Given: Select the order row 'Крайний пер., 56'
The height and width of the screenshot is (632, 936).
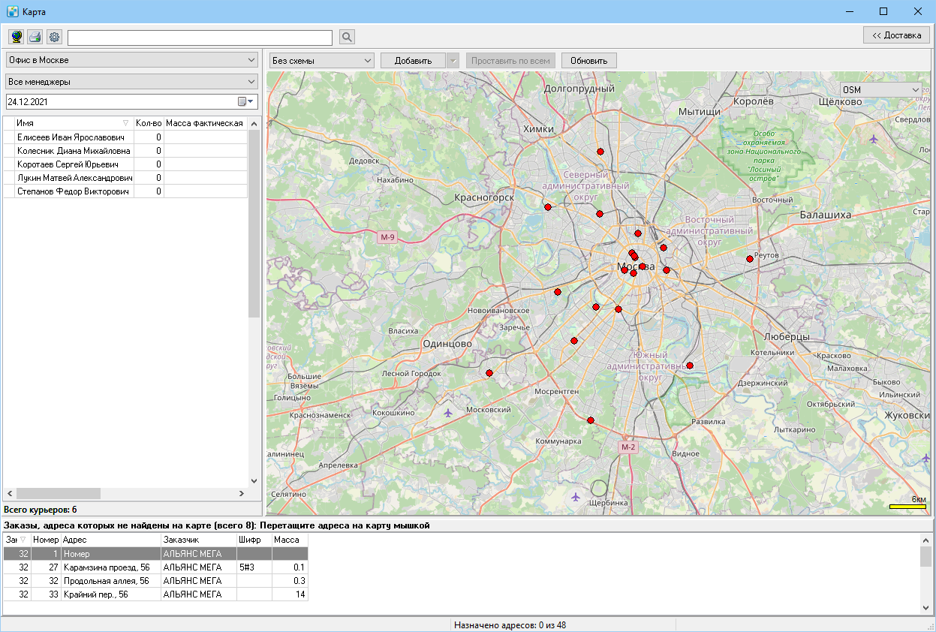Looking at the screenshot, I should [155, 594].
